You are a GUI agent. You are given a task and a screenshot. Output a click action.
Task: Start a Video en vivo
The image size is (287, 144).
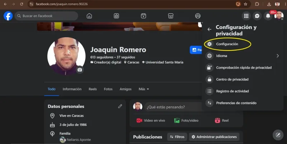tap(151, 120)
